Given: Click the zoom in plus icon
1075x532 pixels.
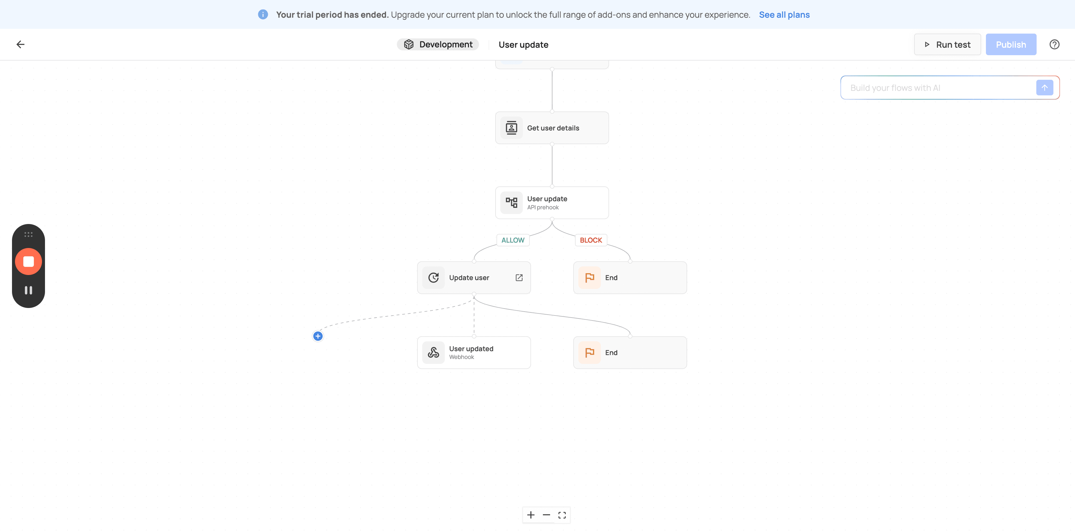Looking at the screenshot, I should [531, 515].
